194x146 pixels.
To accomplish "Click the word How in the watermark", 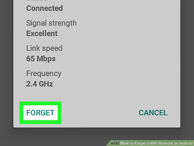I will click(124, 143).
